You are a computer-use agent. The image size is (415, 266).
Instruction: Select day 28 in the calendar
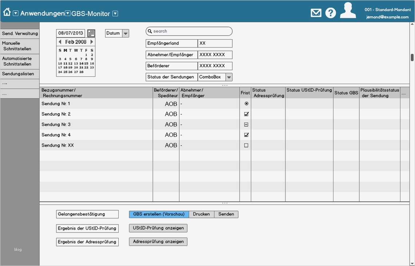81,72
